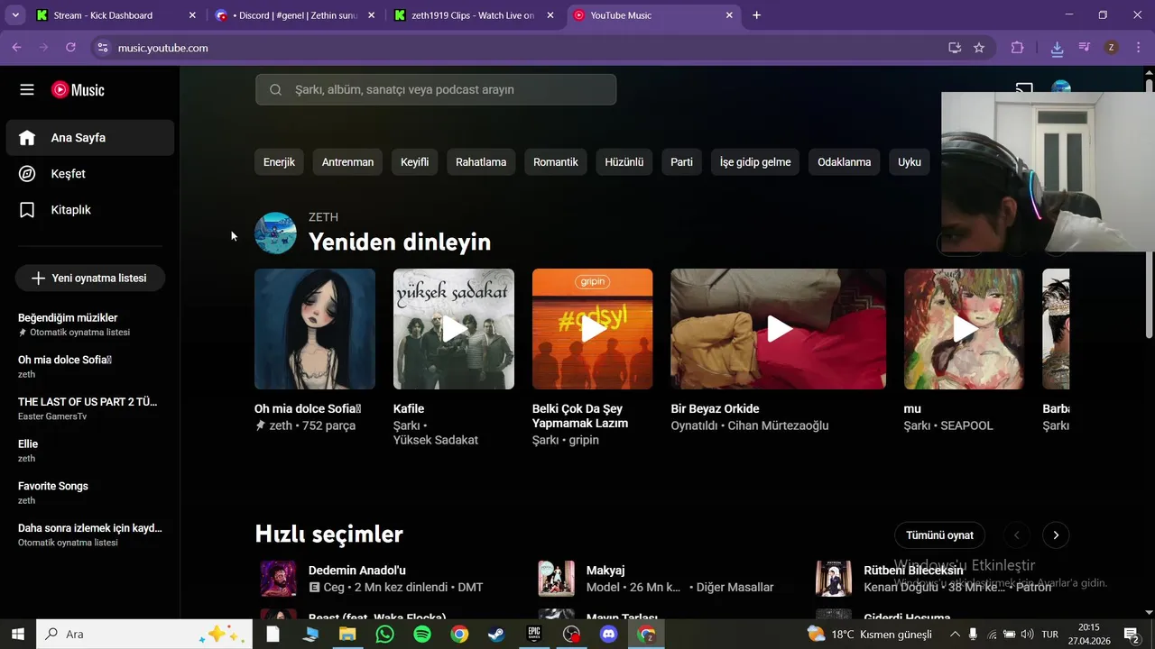Go back in browser history
This screenshot has width=1155, height=649.
click(17, 48)
